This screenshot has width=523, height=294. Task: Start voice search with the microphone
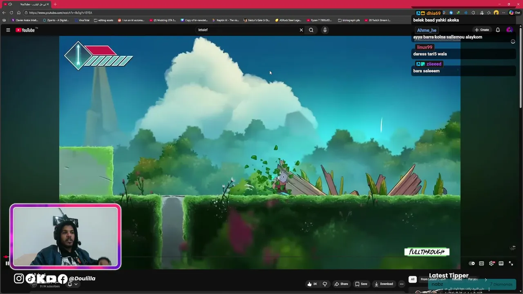(325, 30)
